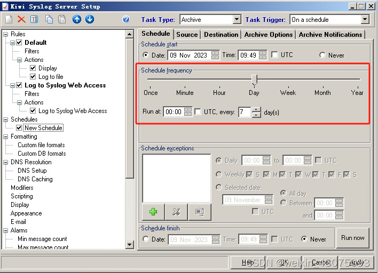This screenshot has width=378, height=273.
Task: Select Never radio in Schedule start
Action: pos(322,55)
